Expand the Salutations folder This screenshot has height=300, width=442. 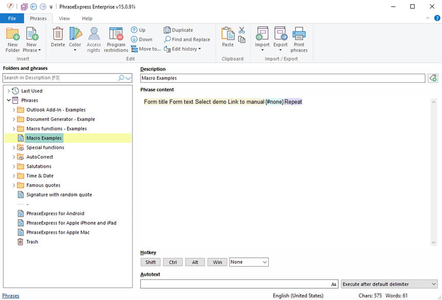tap(14, 166)
